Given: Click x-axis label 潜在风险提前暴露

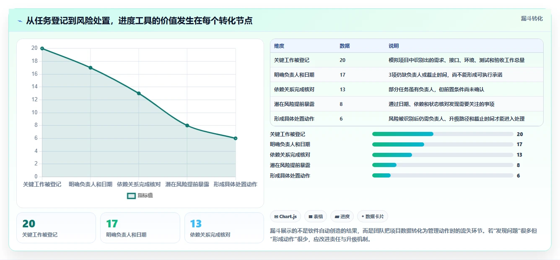Looking at the screenshot, I should [x=187, y=184].
